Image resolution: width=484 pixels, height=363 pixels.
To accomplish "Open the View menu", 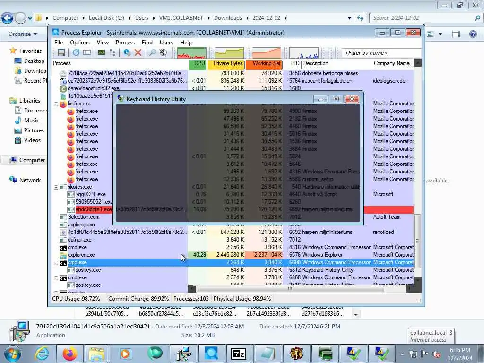I will [x=103, y=43].
